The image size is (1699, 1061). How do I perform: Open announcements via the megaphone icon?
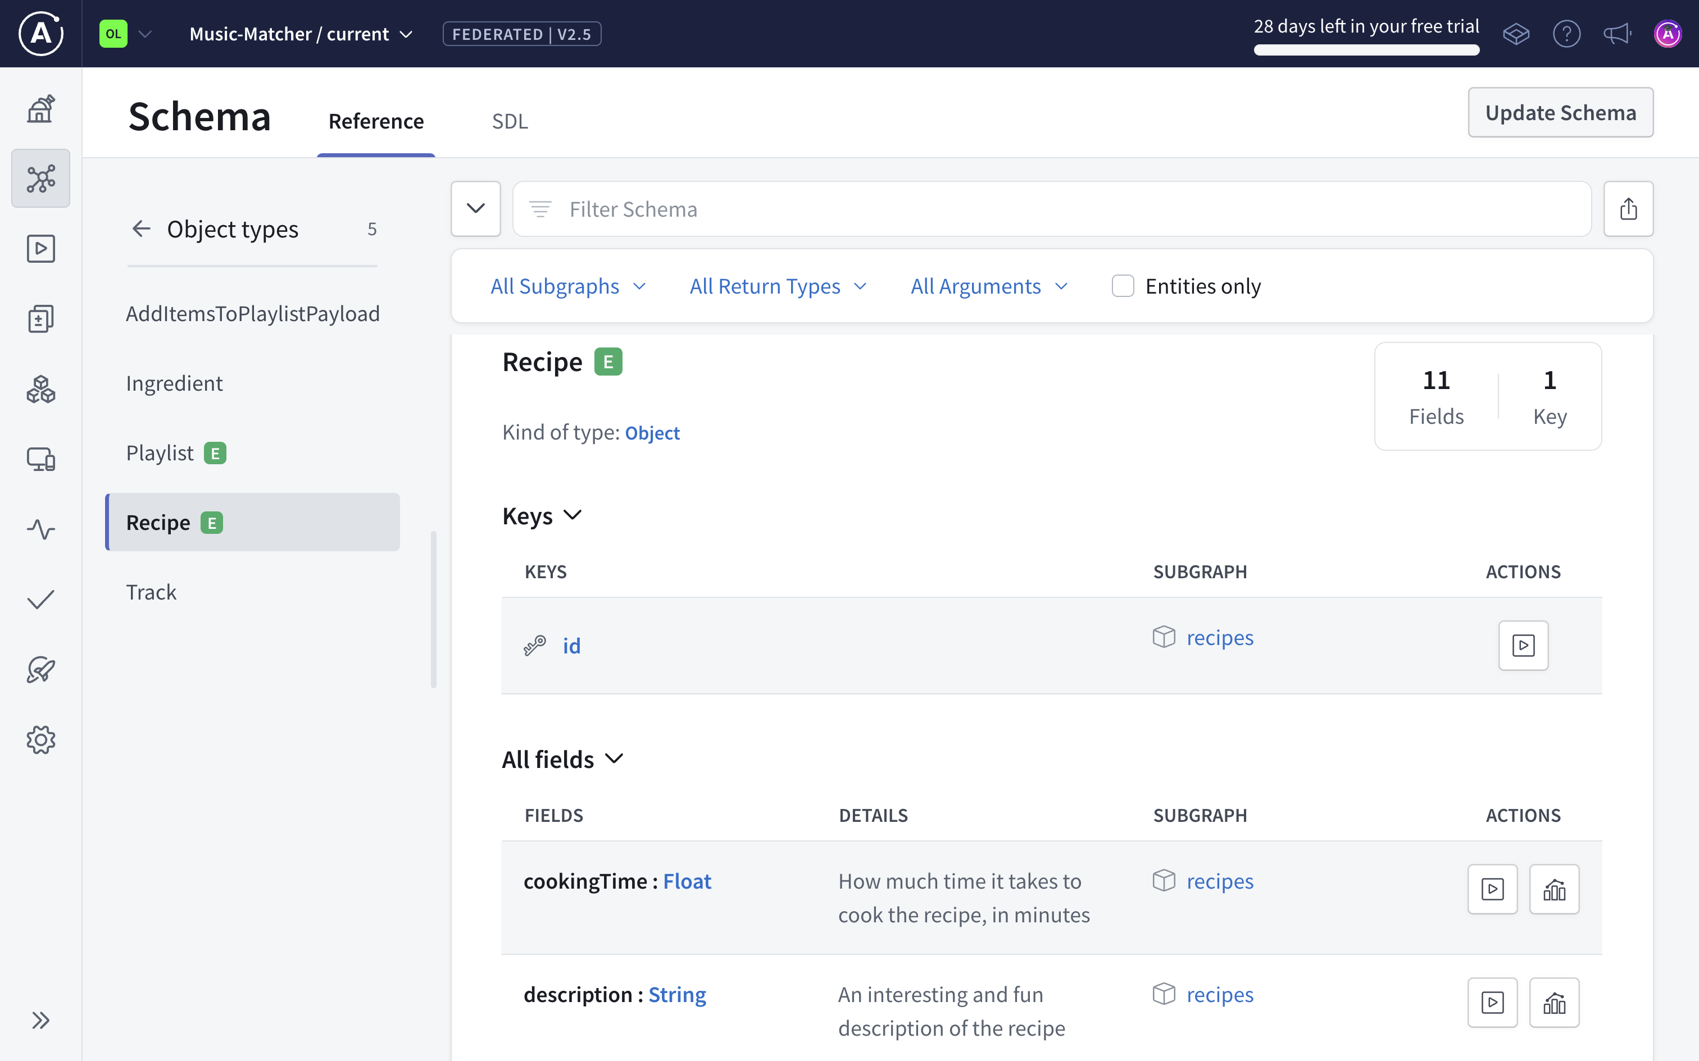[1616, 33]
